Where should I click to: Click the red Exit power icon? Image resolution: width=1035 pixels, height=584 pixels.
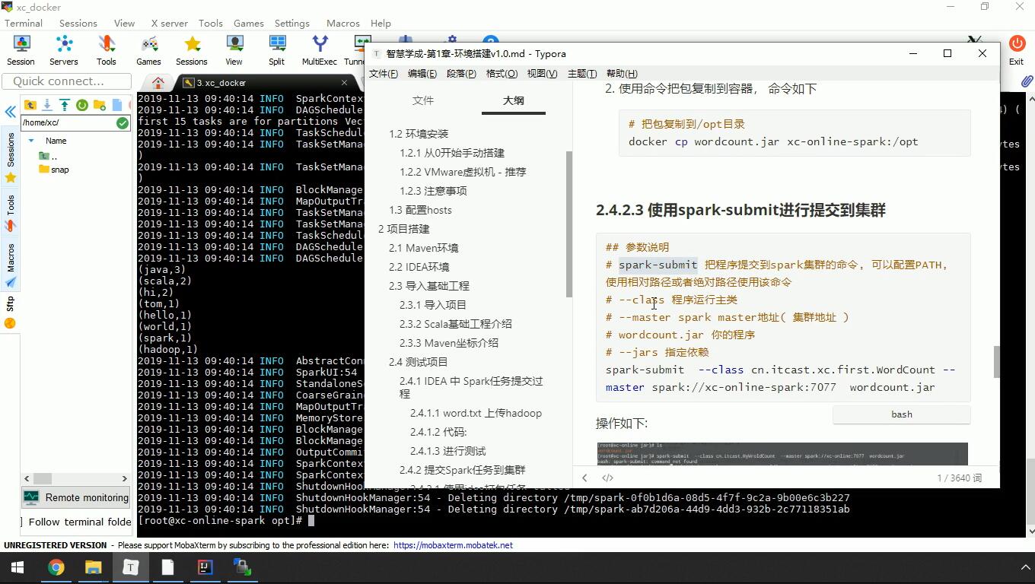pos(1017,51)
